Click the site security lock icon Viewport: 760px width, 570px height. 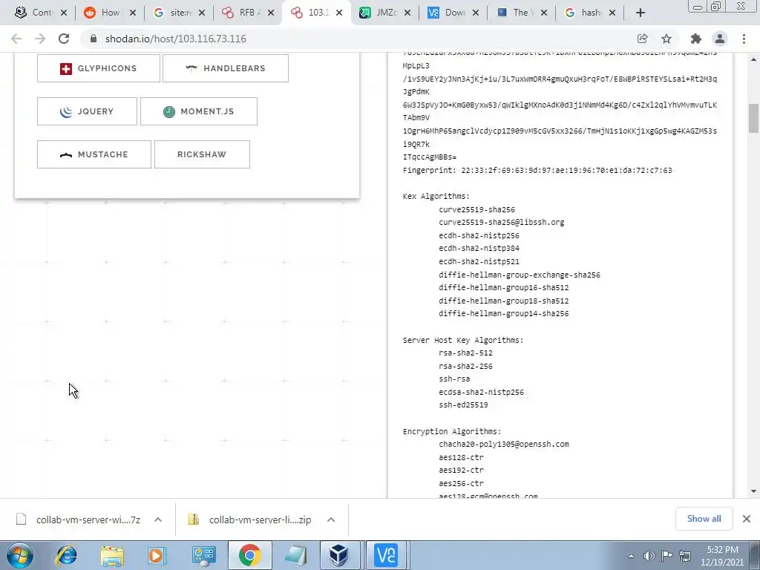(x=94, y=39)
